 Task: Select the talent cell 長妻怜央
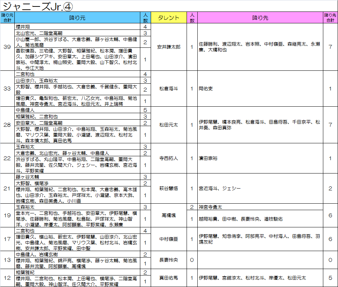point(169,260)
